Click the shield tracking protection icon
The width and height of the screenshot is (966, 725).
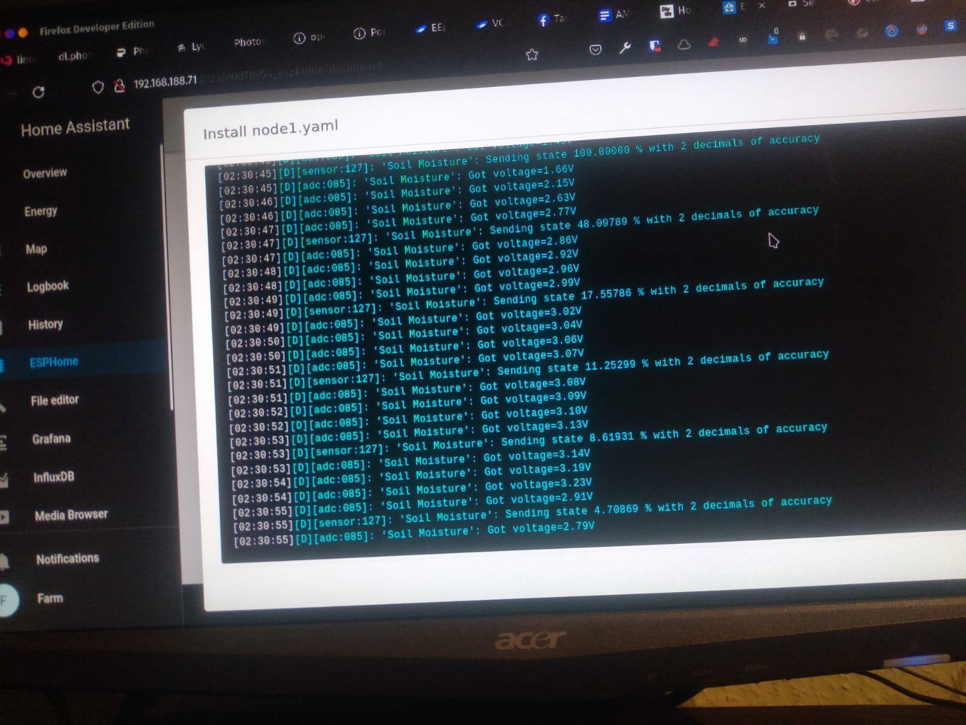(x=98, y=88)
